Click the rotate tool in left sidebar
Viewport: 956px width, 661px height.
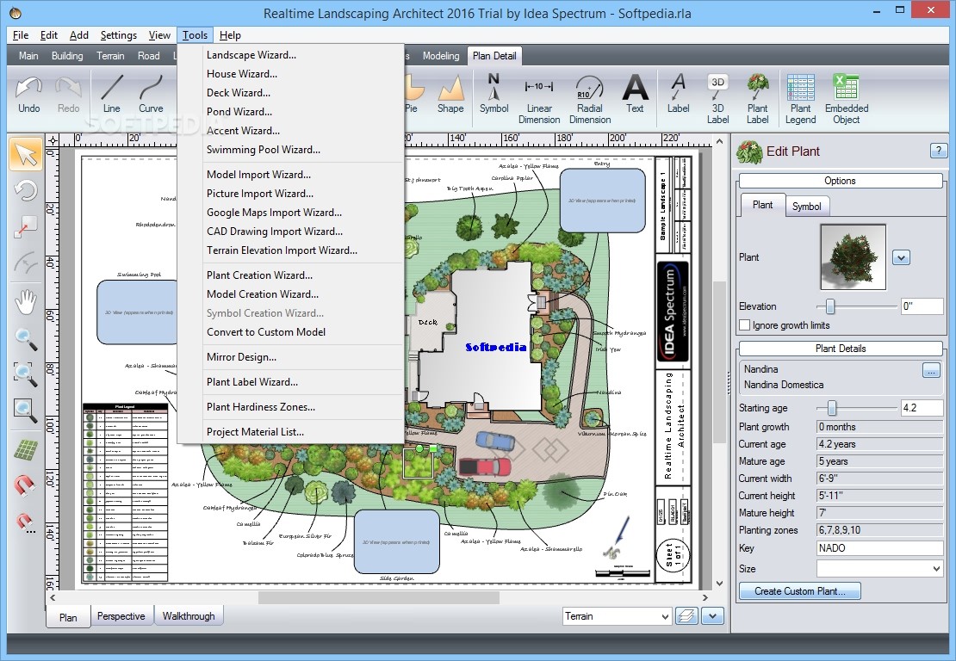[x=26, y=191]
